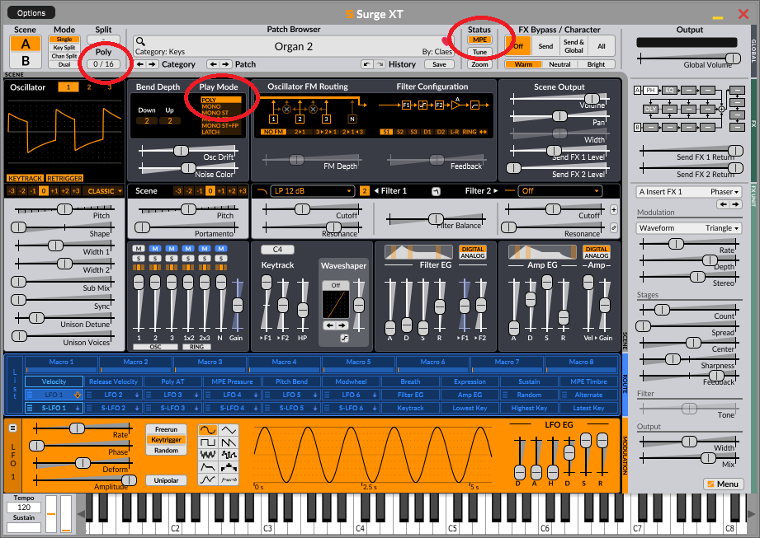Click the patch search magnifier icon
Image resolution: width=760 pixels, height=538 pixels.
(x=140, y=42)
